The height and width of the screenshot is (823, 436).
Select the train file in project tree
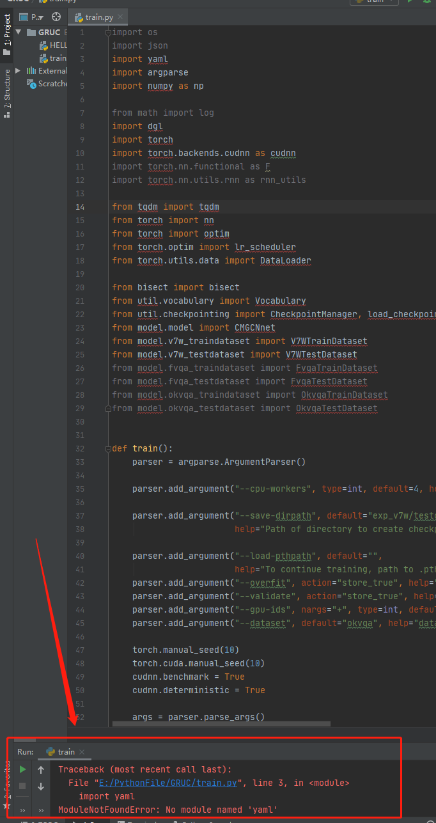click(53, 58)
